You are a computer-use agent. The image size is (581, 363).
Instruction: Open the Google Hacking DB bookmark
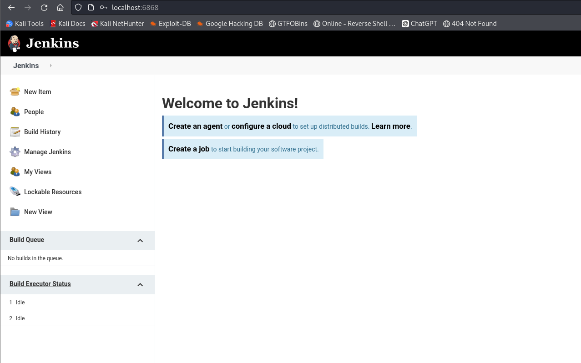point(230,24)
